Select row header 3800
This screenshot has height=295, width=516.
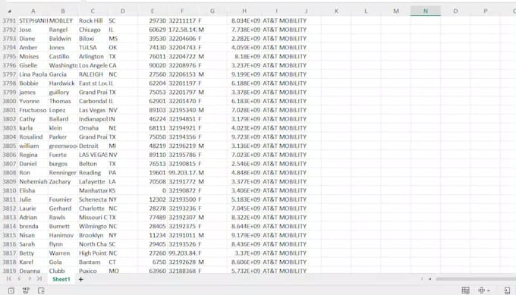click(x=9, y=101)
